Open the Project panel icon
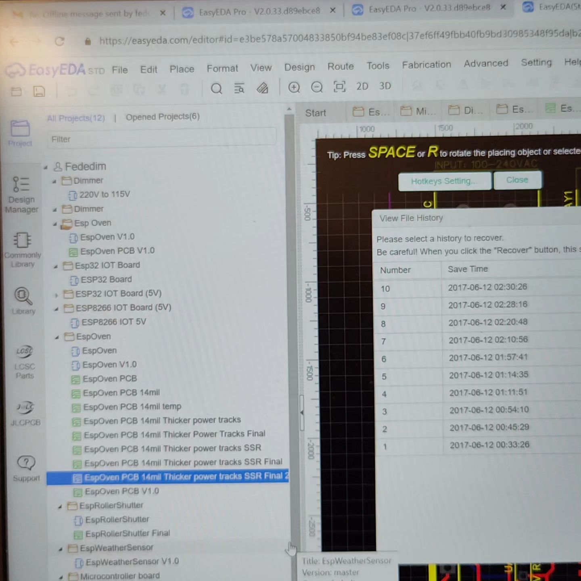The height and width of the screenshot is (581, 581). tap(20, 133)
